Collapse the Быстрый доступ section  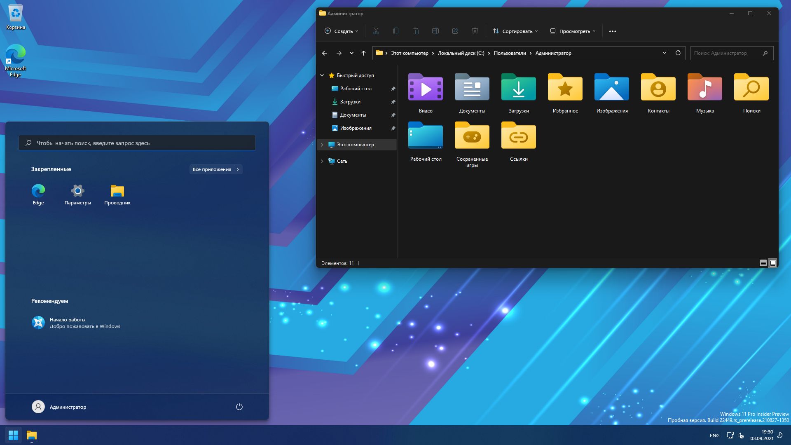(322, 75)
